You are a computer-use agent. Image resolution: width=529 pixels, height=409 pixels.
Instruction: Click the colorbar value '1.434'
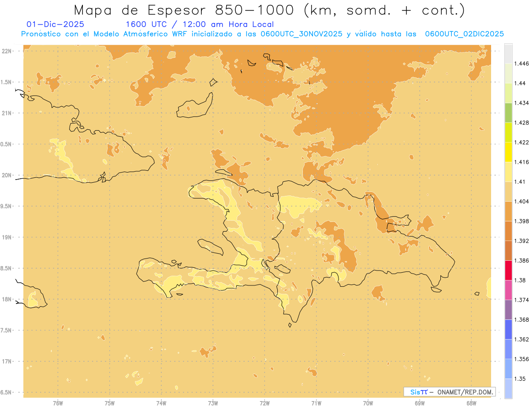pos(522,103)
